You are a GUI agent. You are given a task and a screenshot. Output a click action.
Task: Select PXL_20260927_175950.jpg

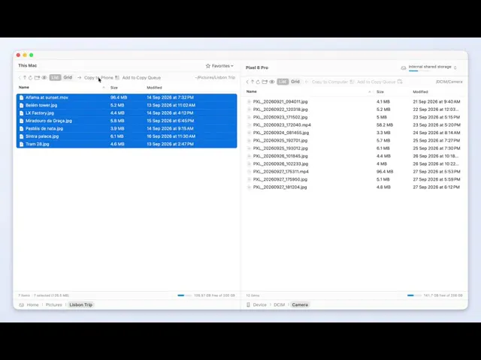[354, 179]
